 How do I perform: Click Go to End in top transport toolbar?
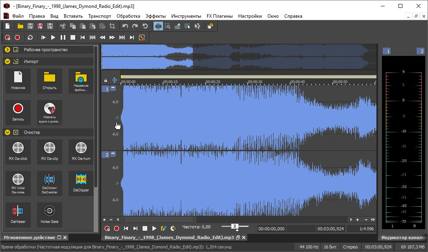[132, 37]
